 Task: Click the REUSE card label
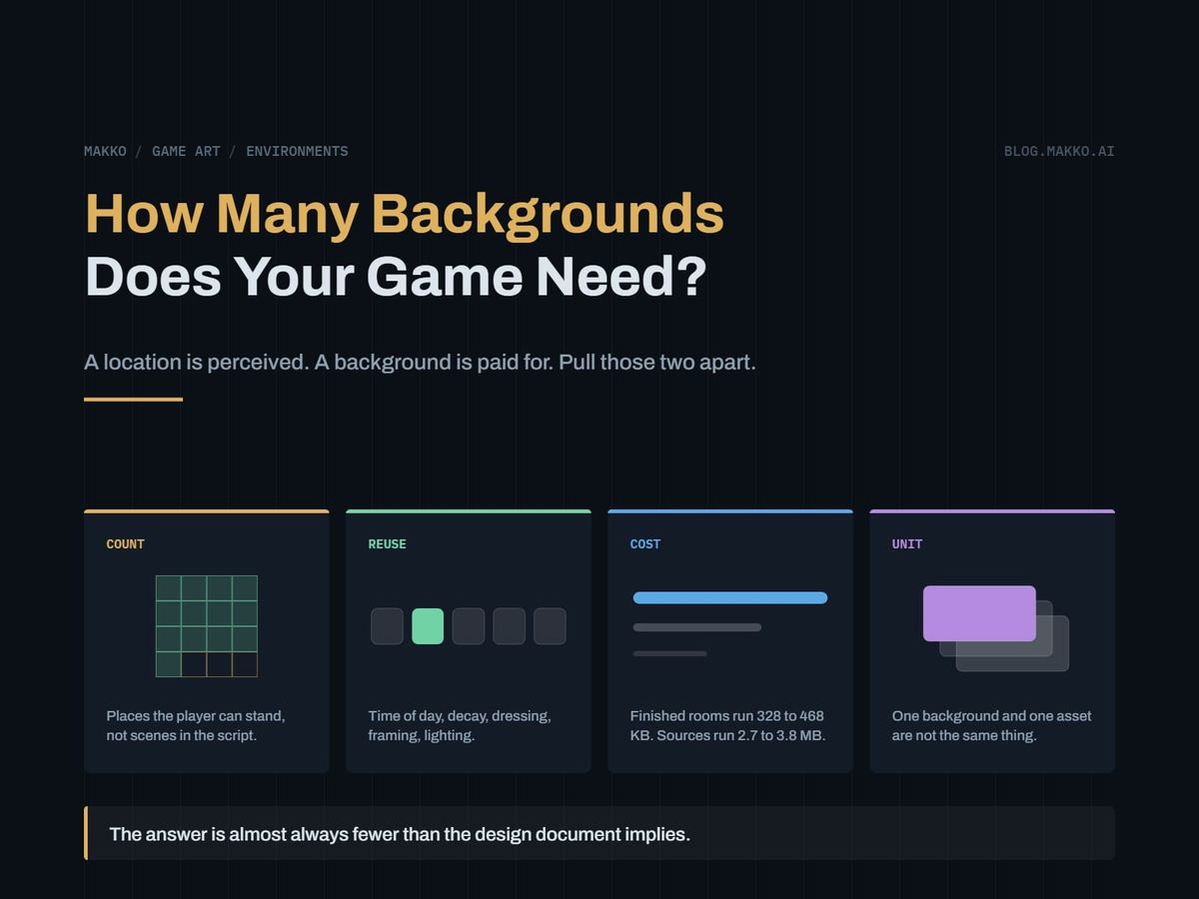(388, 544)
